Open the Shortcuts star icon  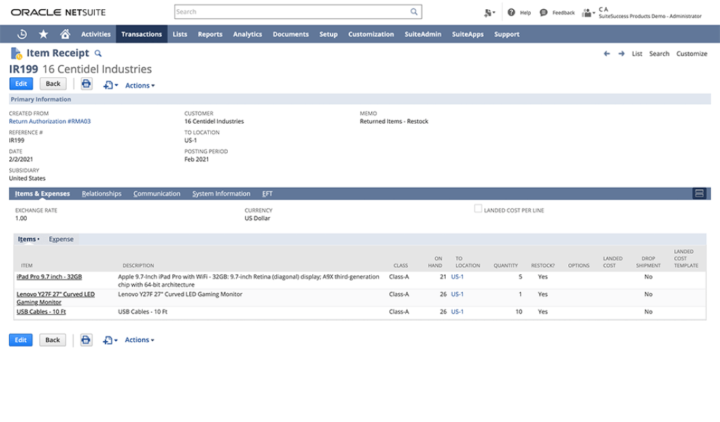click(43, 34)
